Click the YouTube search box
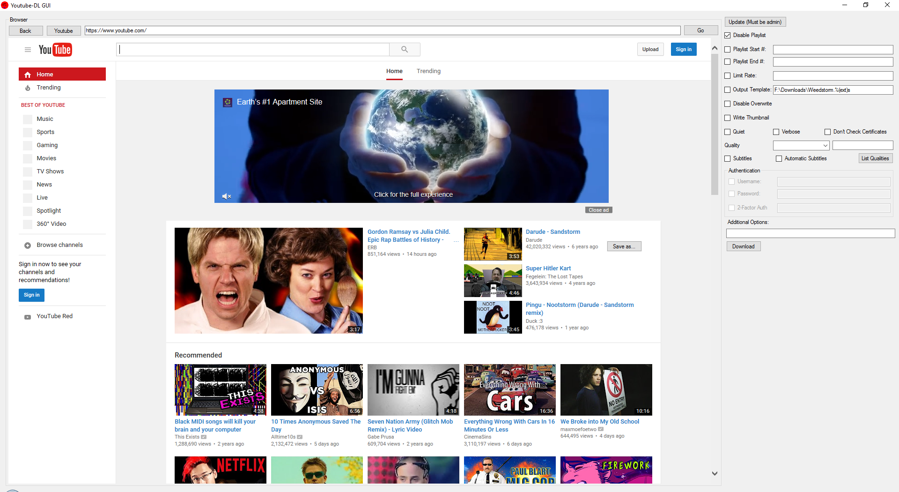 (x=253, y=50)
